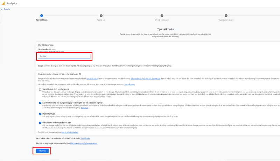Click the step 2 circle icon
Image resolution: width=280 pixels, height=161 pixels.
(101, 15)
